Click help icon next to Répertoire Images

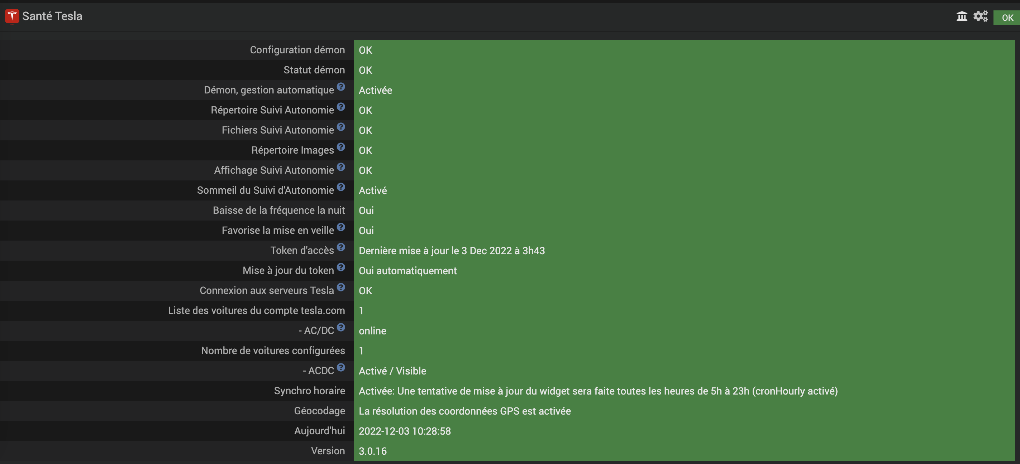[341, 147]
